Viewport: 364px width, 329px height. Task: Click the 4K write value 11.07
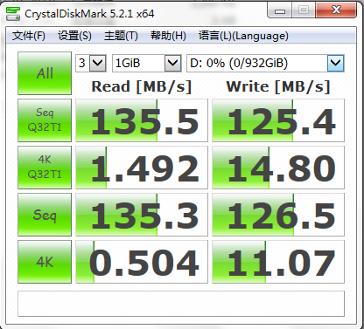click(x=278, y=262)
